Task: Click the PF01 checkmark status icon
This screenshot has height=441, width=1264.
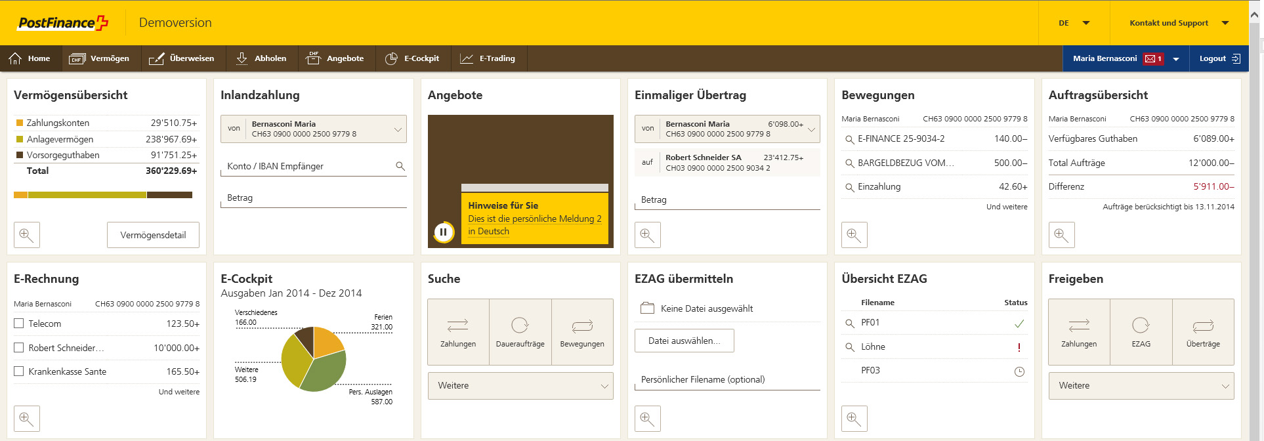Action: point(1019,324)
